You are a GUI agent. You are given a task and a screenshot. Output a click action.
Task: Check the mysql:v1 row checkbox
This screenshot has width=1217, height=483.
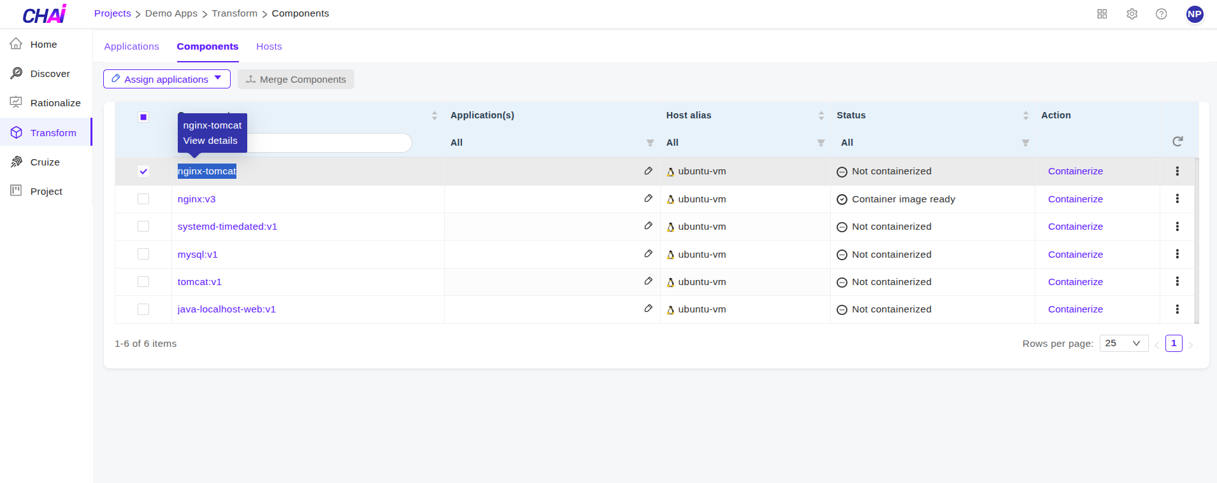click(x=143, y=255)
